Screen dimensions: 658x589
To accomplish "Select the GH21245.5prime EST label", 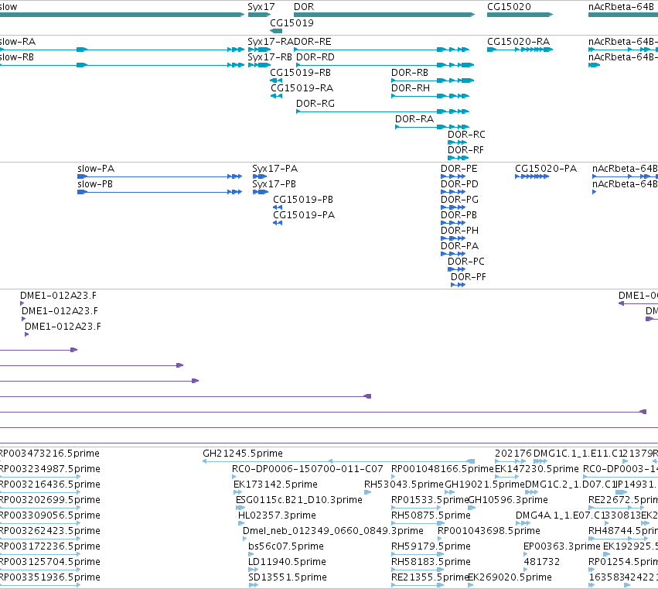I will point(243,454).
